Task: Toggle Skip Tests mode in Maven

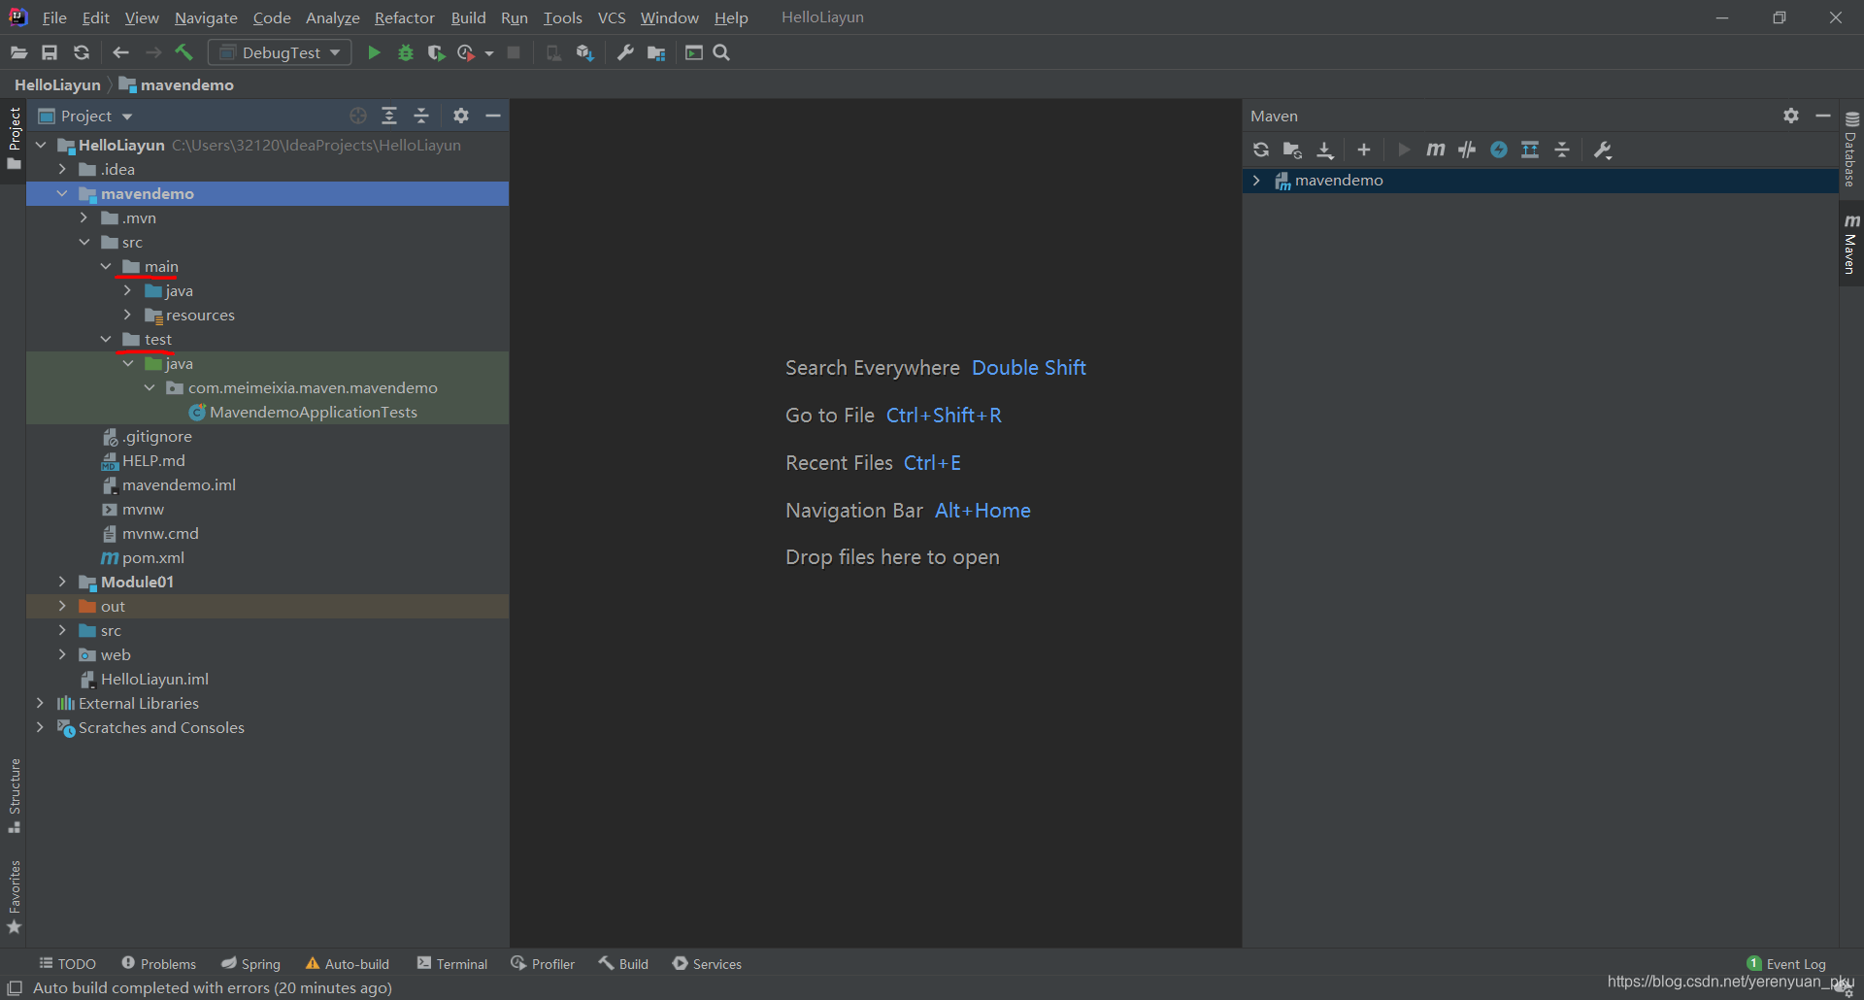Action: (1499, 150)
